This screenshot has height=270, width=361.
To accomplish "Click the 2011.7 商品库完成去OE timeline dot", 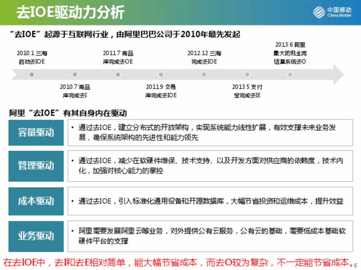I will (x=118, y=75).
